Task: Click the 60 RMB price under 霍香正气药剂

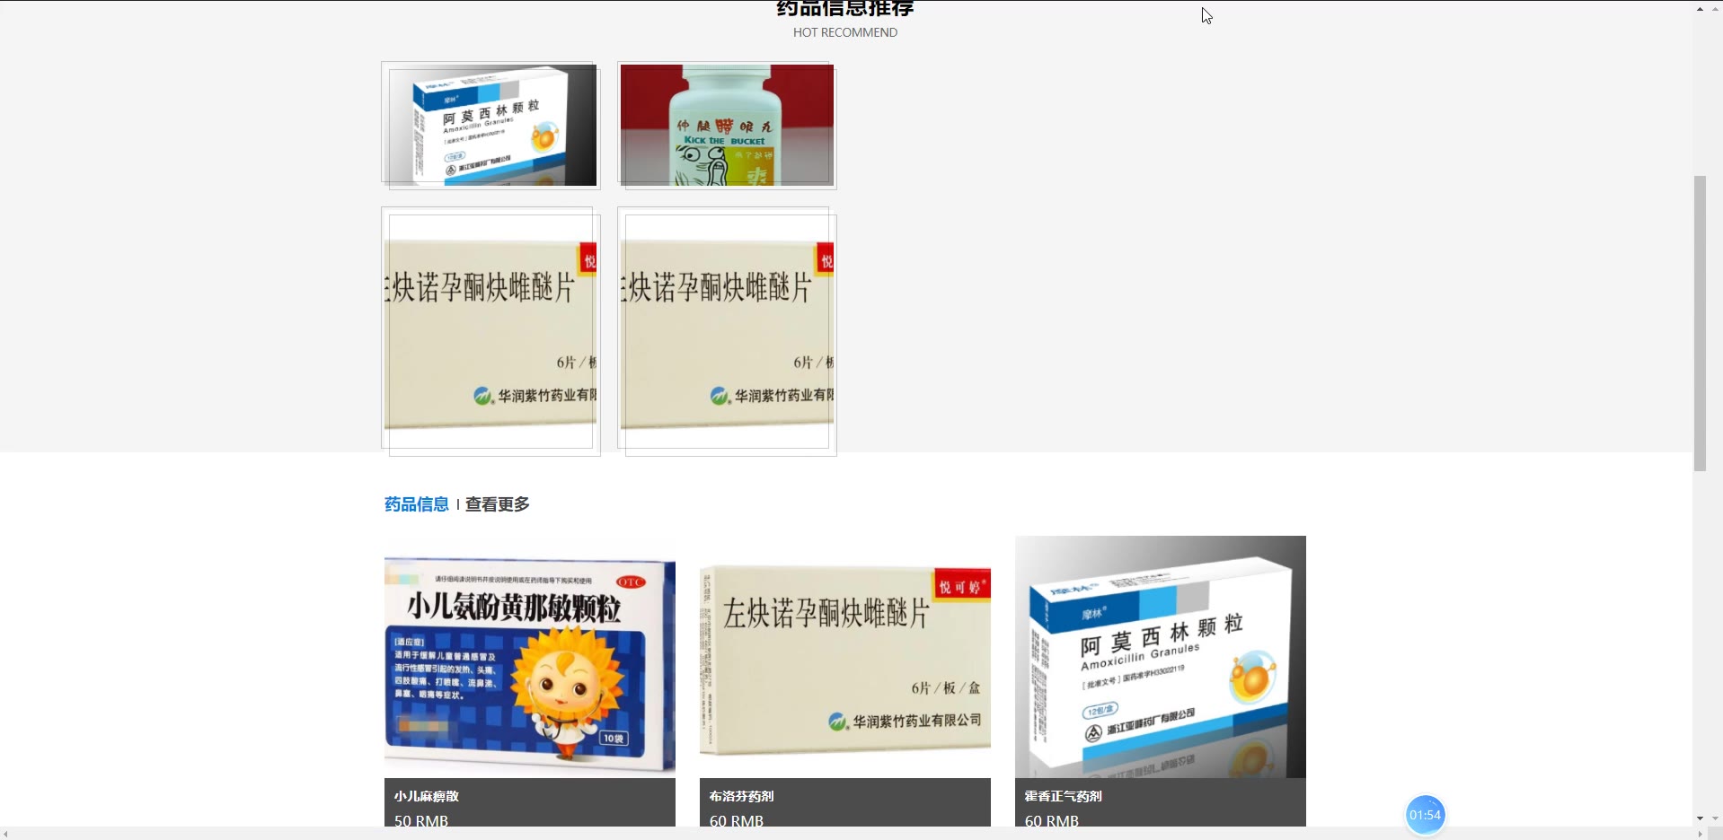Action: (1052, 820)
